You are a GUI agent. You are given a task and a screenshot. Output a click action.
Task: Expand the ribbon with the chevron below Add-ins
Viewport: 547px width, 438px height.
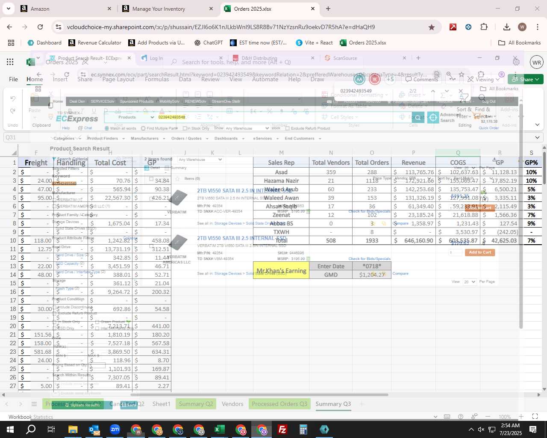click(537, 125)
